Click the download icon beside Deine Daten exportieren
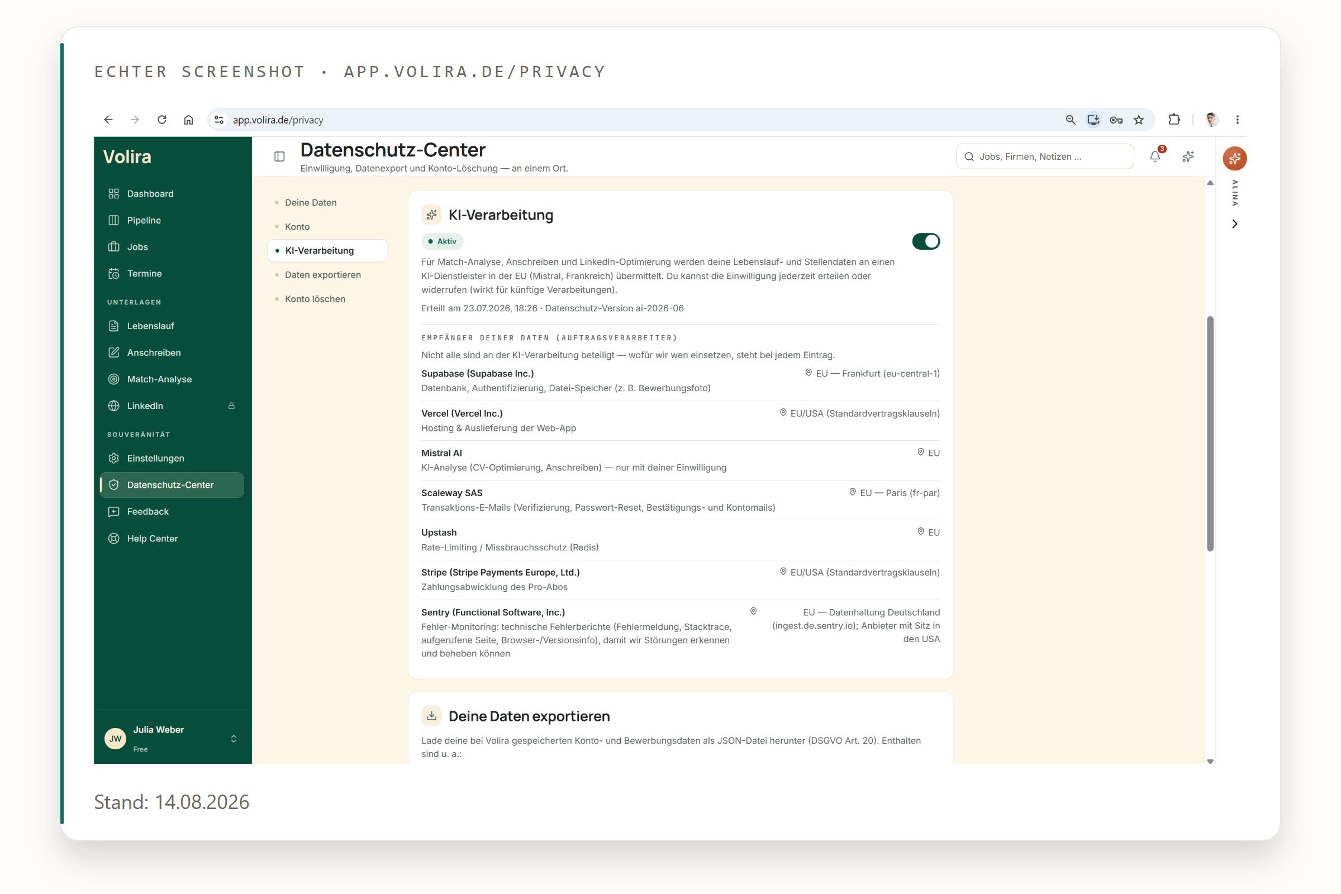This screenshot has height=894, width=1341. coord(431,716)
